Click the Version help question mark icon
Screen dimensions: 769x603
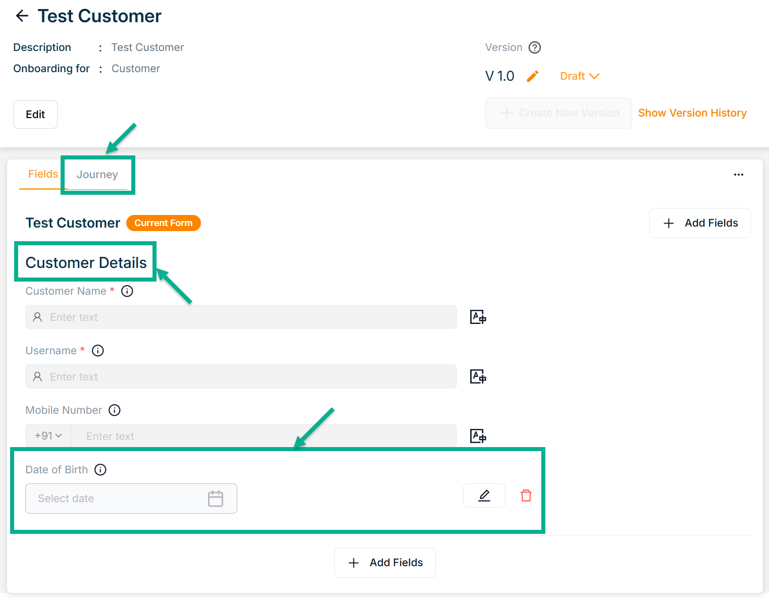pyautogui.click(x=534, y=47)
